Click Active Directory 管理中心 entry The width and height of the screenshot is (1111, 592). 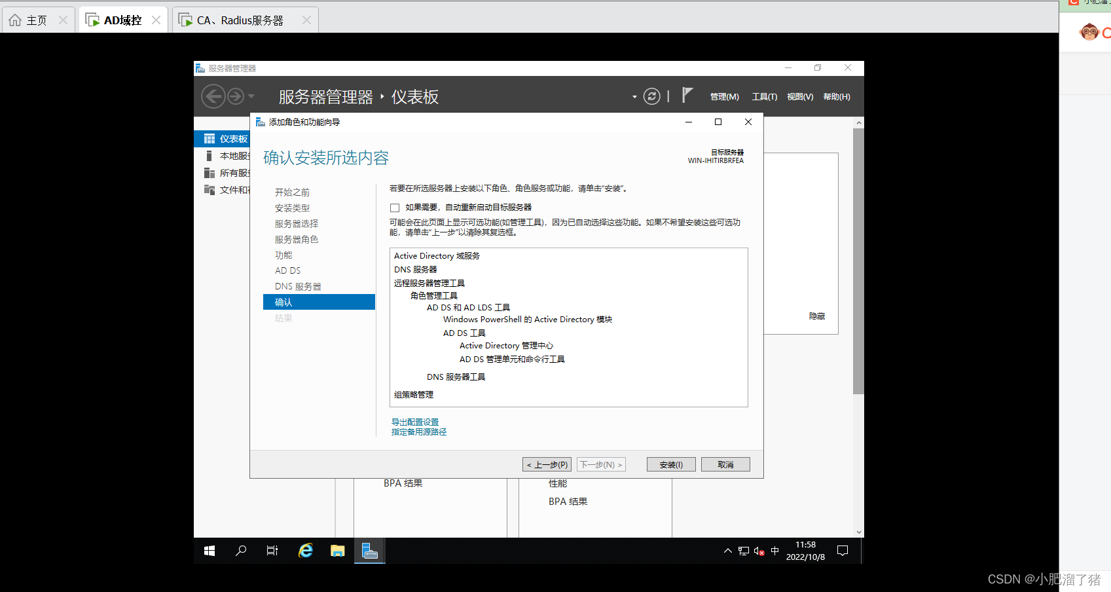point(506,346)
